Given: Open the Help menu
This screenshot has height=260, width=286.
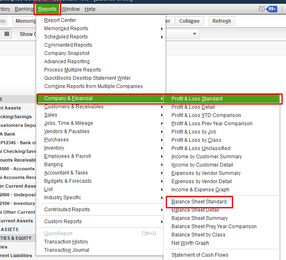Looking at the screenshot, I should 90,9.
